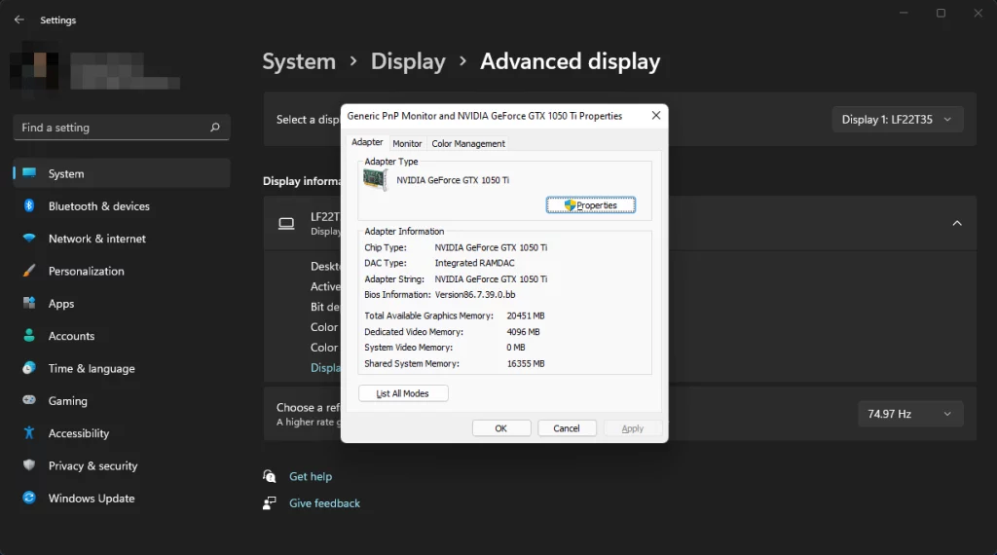Minimize the Settings window
This screenshot has height=555, width=997.
(904, 13)
